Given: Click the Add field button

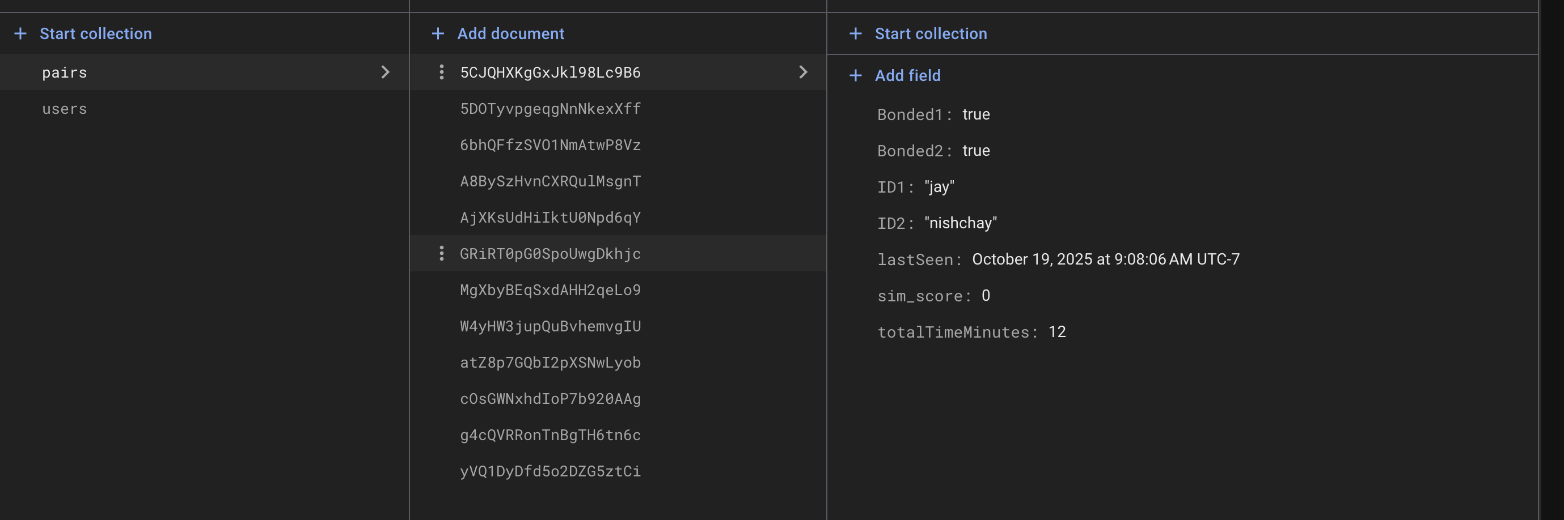Looking at the screenshot, I should (907, 75).
